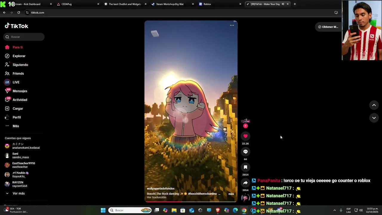Image resolution: width=382 pixels, height=215 pixels.
Task: Open a new browser tab
Action: coord(295,4)
